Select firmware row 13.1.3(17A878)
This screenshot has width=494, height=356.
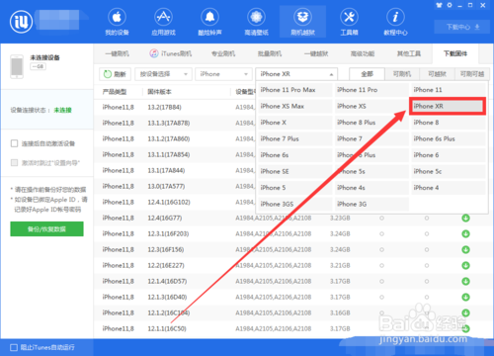point(175,123)
